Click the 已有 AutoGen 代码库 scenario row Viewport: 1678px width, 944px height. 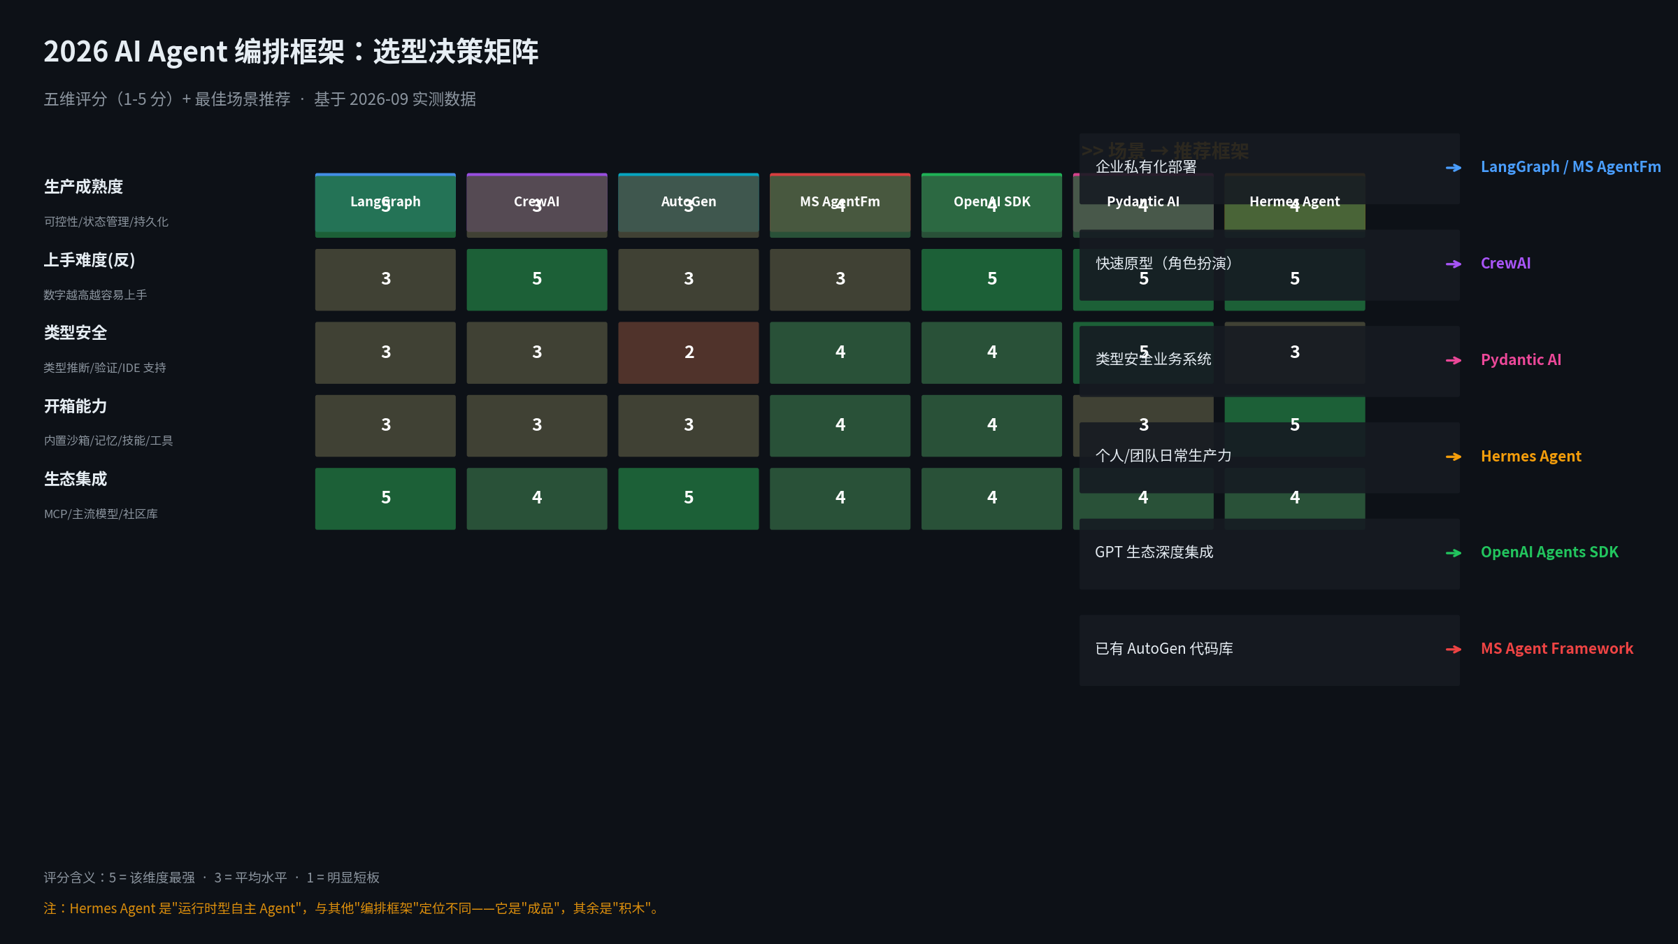click(1270, 650)
